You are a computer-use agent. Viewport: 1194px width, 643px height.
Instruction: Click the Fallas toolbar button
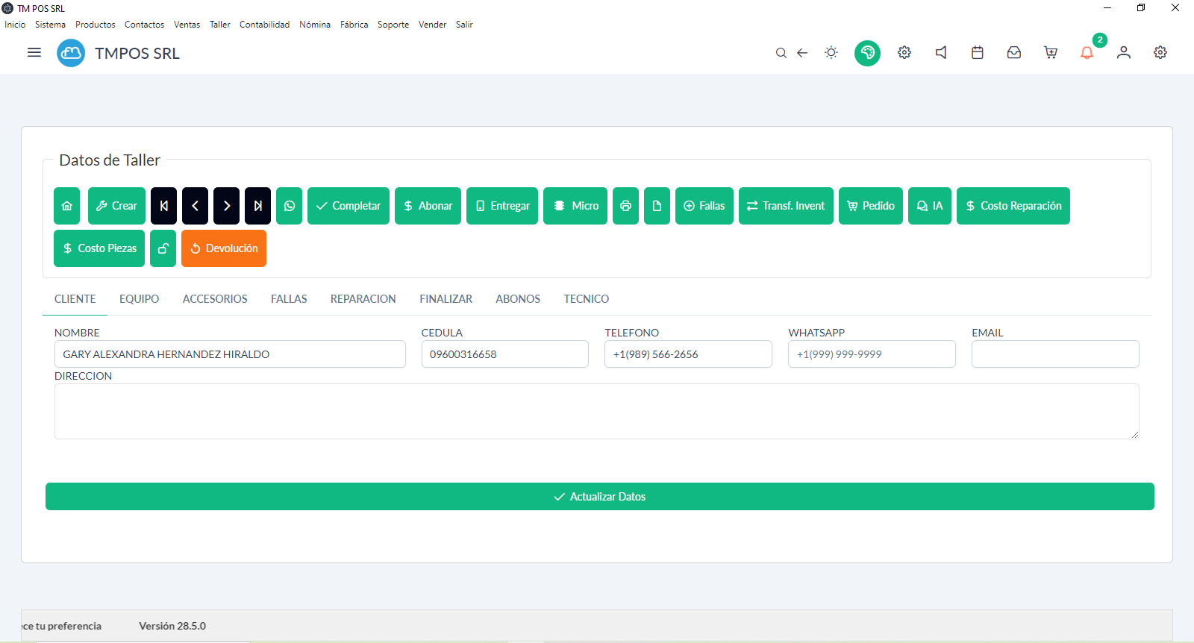(704, 206)
